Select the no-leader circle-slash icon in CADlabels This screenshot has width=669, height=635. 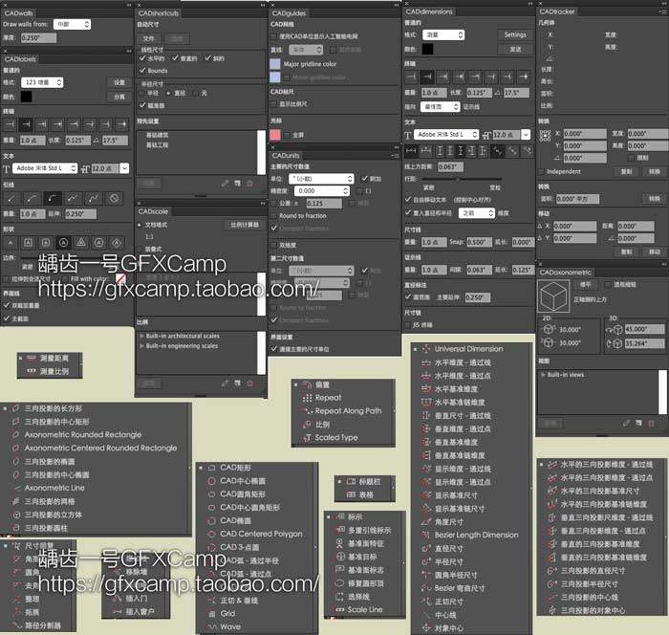[x=114, y=198]
